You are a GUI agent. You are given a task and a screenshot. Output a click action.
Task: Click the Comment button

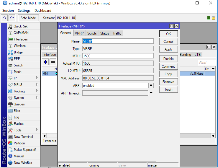[x=168, y=66]
